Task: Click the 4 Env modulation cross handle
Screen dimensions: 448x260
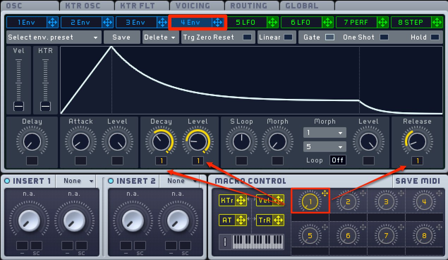Action: (217, 23)
